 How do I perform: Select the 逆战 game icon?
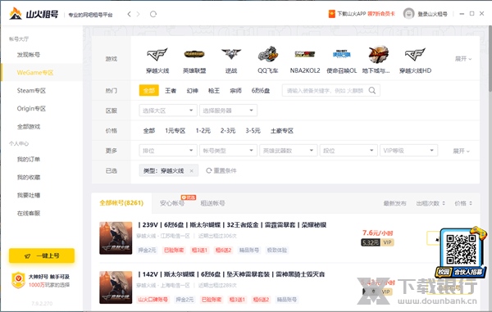click(x=231, y=55)
